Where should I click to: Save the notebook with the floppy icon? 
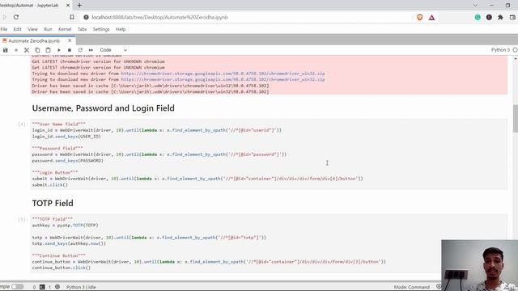pyautogui.click(x=6, y=50)
